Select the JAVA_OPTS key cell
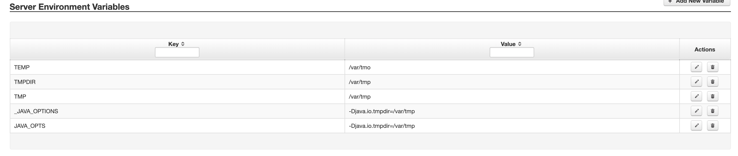Screen dimensions: 738x156 [x=177, y=126]
